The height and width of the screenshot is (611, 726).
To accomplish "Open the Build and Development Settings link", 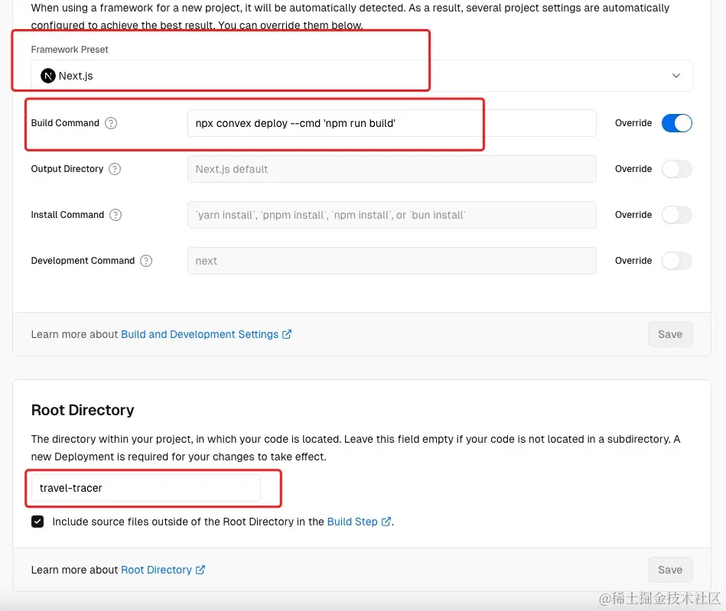I will tap(200, 334).
